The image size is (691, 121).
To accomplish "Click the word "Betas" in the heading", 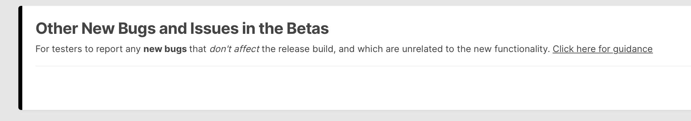I will [x=308, y=29].
